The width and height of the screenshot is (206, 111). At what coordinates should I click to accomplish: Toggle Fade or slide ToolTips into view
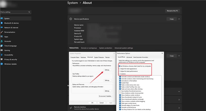[x=120, y=87]
